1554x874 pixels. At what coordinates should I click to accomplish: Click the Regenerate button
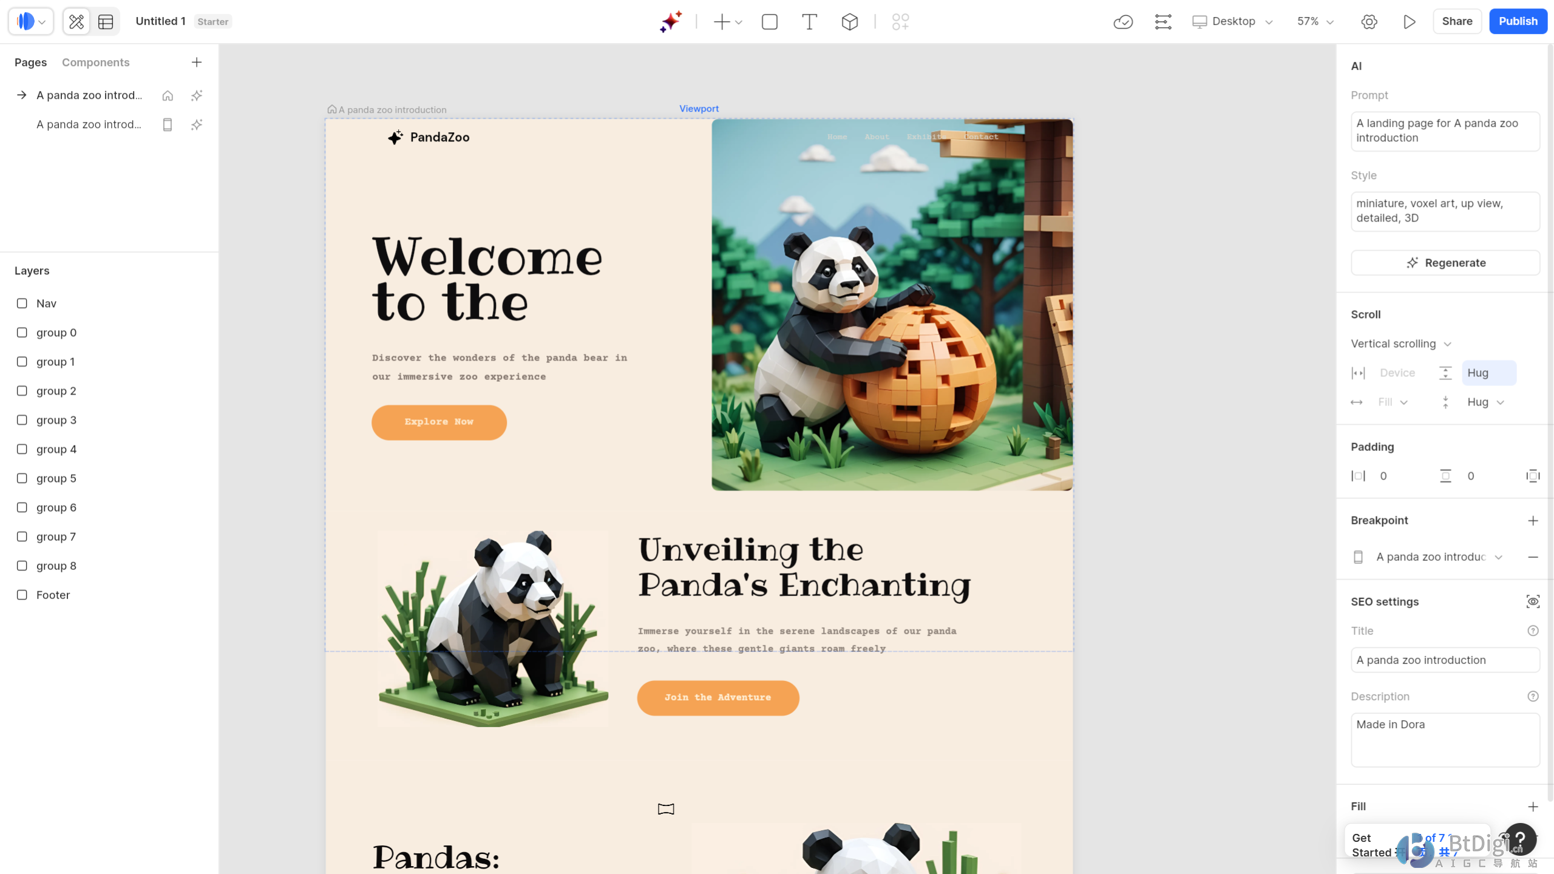click(x=1445, y=263)
